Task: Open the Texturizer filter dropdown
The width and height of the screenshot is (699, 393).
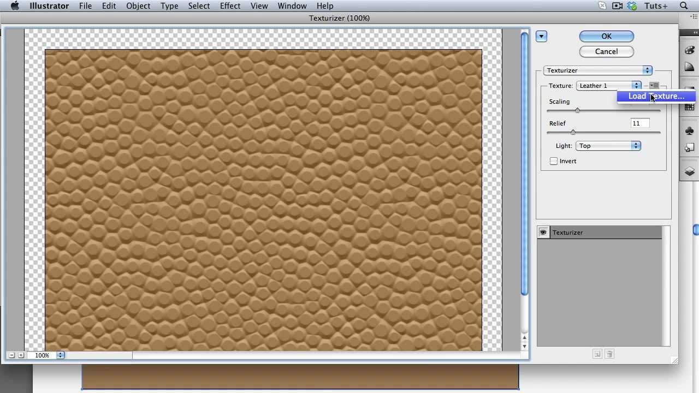Action: pyautogui.click(x=598, y=70)
